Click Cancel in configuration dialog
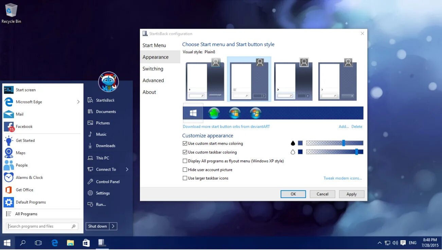This screenshot has height=250, width=442. 322,194
